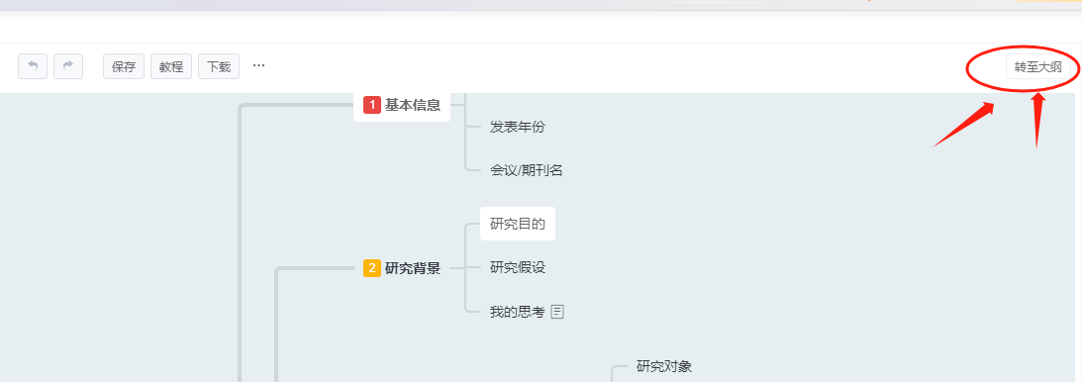Screen dimensions: 1082x382
Task: Click the orange priority 2 badge
Action: coord(372,268)
